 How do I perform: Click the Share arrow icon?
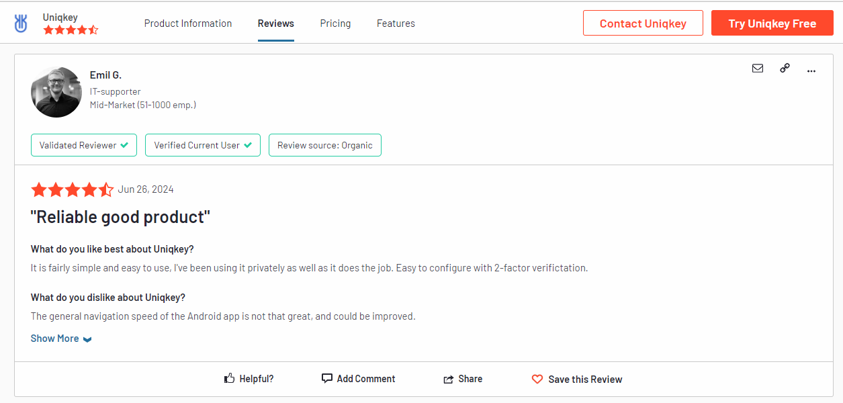click(x=448, y=378)
